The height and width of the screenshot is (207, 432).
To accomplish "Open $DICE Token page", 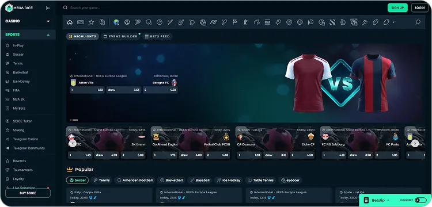I will point(22,121).
